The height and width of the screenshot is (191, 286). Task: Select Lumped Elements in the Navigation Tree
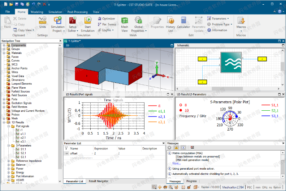pyautogui.click(x=22, y=84)
